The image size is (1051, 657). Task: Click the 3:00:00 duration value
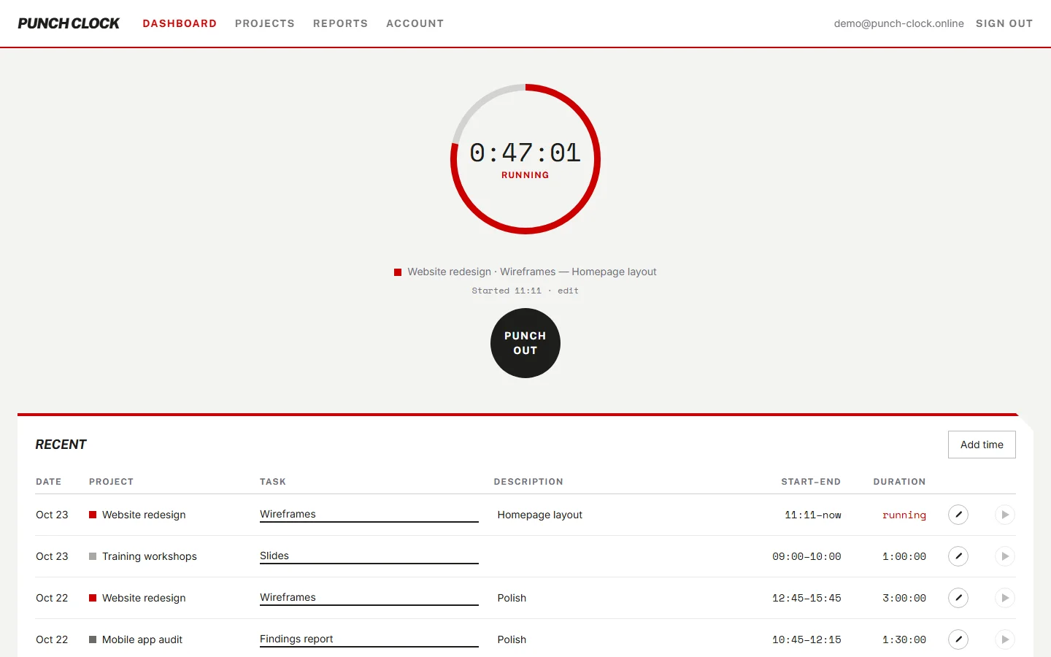[x=904, y=598]
